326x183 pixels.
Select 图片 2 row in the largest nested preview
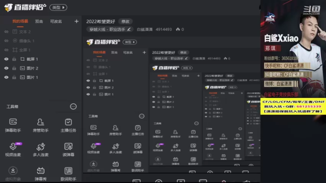coord(115,87)
